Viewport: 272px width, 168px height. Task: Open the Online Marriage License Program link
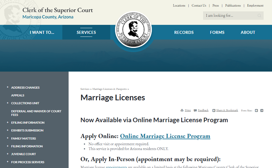[x=165, y=136]
